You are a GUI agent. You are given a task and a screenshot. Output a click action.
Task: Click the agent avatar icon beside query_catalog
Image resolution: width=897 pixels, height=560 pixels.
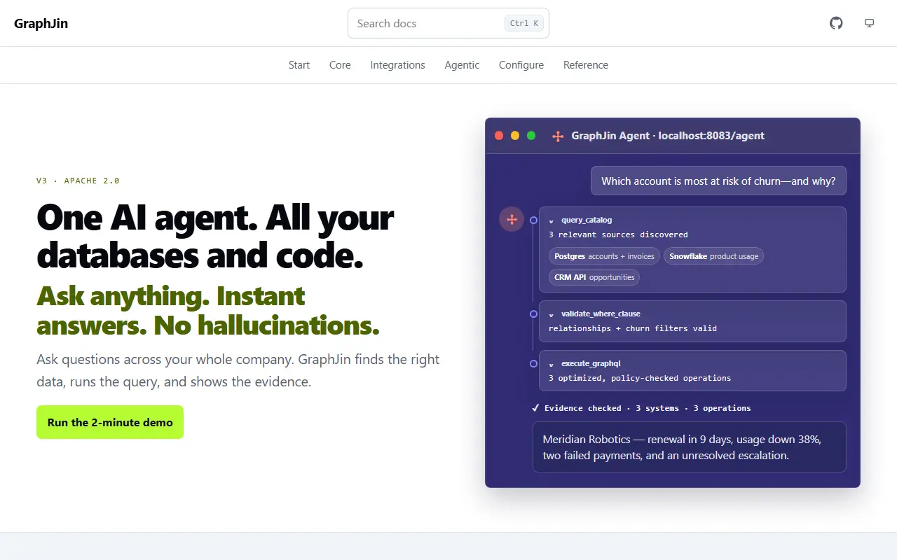point(512,220)
